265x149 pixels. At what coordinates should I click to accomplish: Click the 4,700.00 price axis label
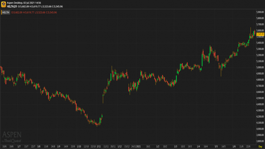260,86
